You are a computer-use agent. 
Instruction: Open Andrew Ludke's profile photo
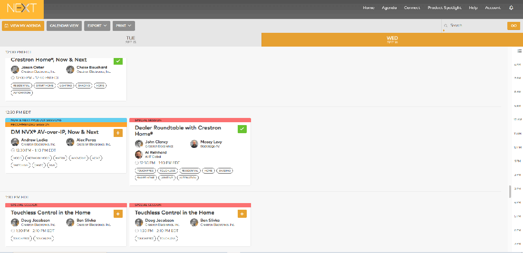pyautogui.click(x=15, y=142)
